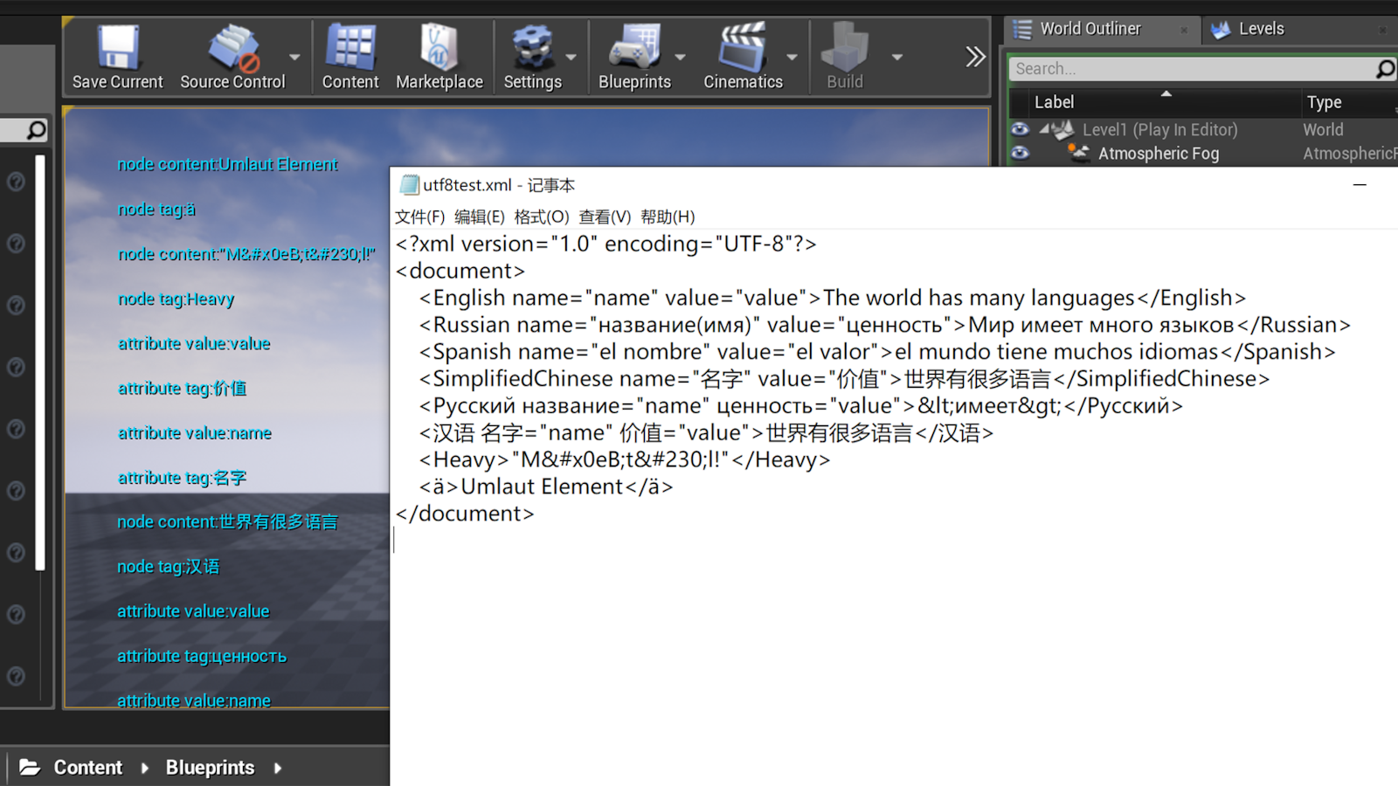
Task: Click the toolbar overflow chevron icon
Action: (x=974, y=56)
